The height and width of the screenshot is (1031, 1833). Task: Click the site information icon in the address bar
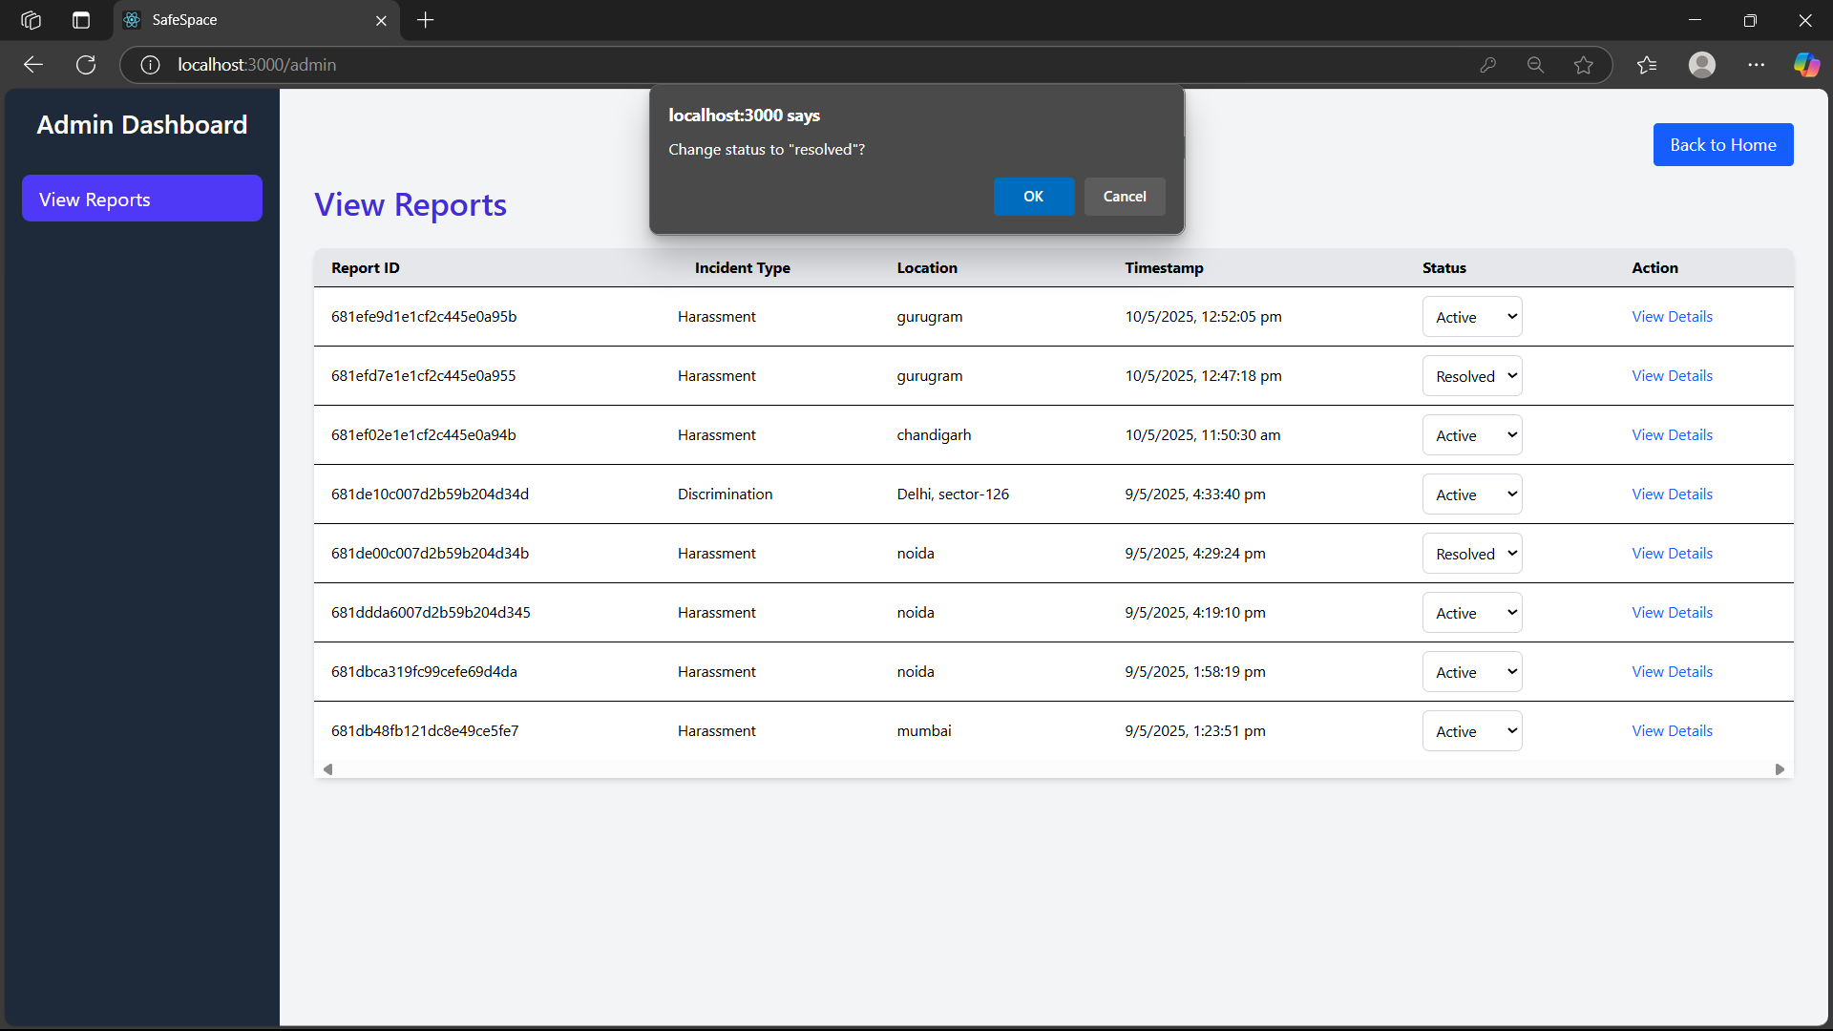[x=150, y=65]
